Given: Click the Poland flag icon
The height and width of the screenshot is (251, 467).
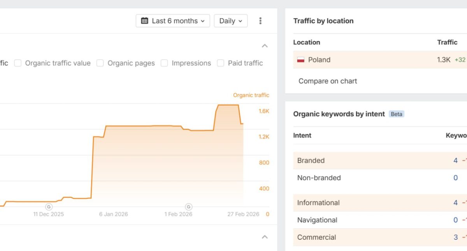Looking at the screenshot, I should tap(301, 60).
